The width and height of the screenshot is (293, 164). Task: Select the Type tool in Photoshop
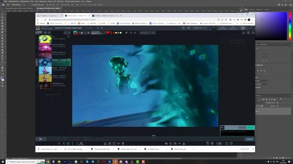click(2, 59)
